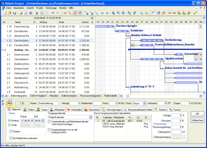Screen dimensions: 207x148
Task: Open a project file with folder icon
Action: tap(10, 13)
